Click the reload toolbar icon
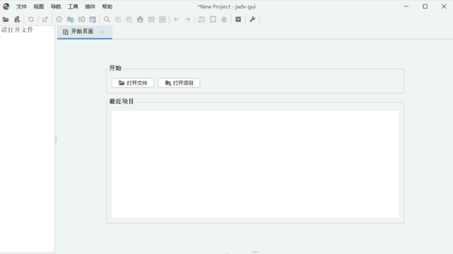Viewport: 453px width, 254px height. (x=31, y=19)
